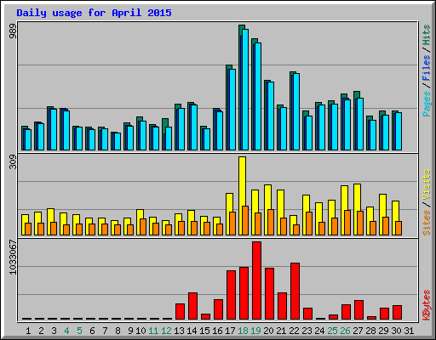Click the Hits legend label

(427, 35)
